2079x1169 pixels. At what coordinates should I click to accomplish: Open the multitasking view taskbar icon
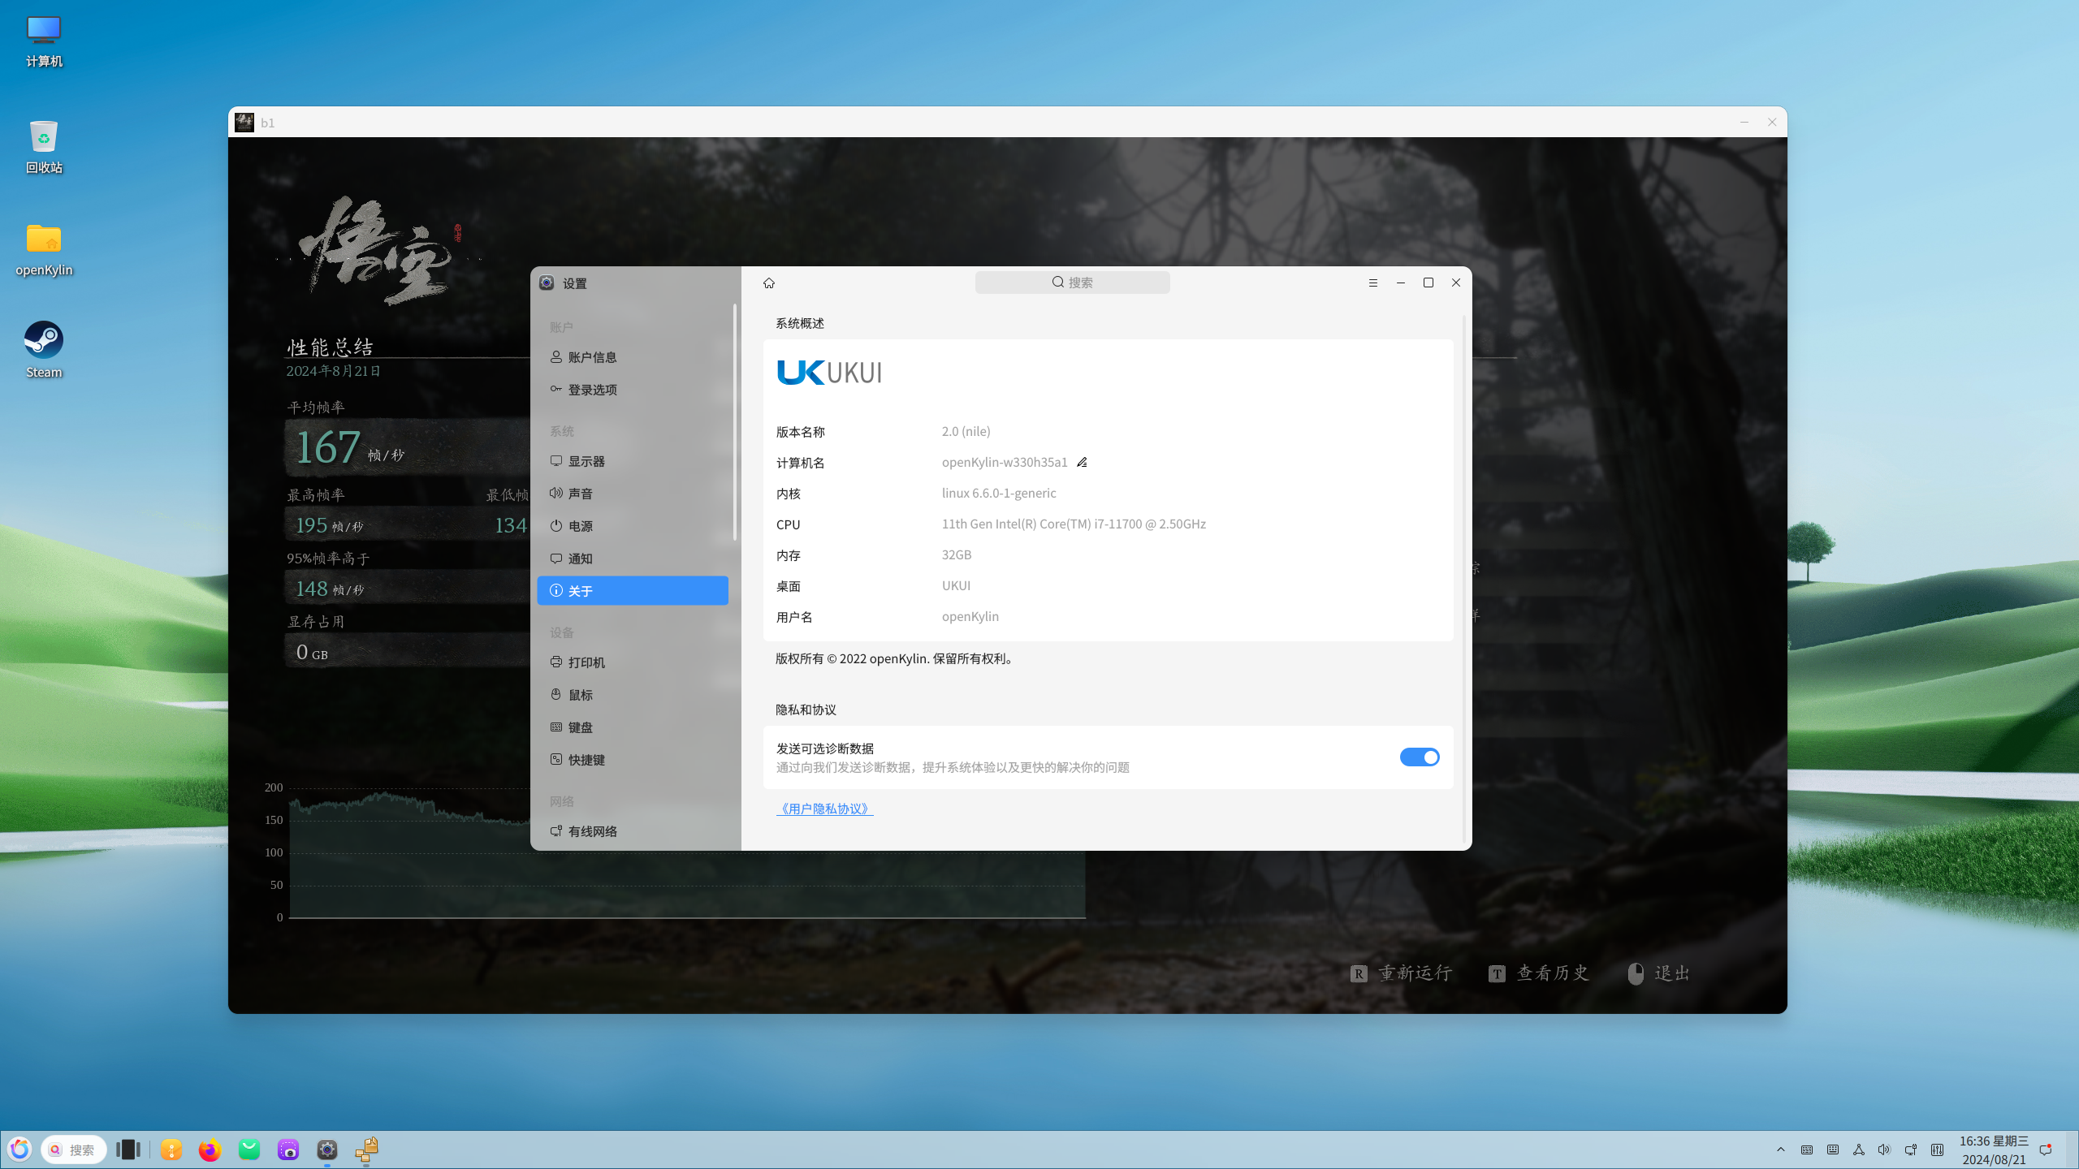(128, 1150)
